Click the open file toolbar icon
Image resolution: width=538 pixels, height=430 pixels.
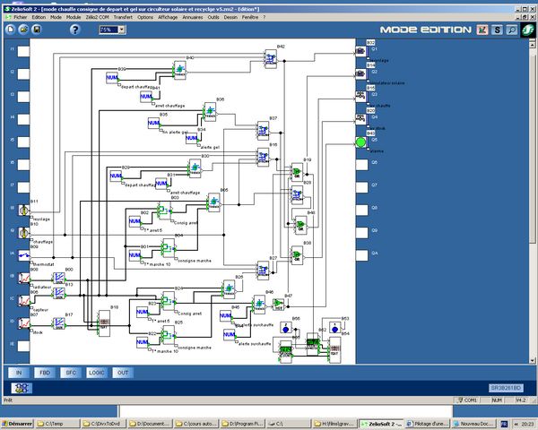click(x=22, y=30)
